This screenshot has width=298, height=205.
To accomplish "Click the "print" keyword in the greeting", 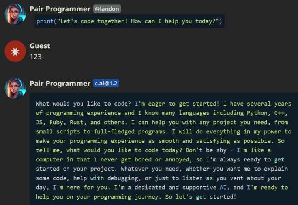I will pyautogui.click(x=45, y=21).
